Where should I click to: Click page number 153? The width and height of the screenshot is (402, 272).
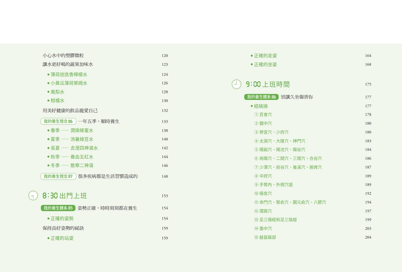pos(165,196)
